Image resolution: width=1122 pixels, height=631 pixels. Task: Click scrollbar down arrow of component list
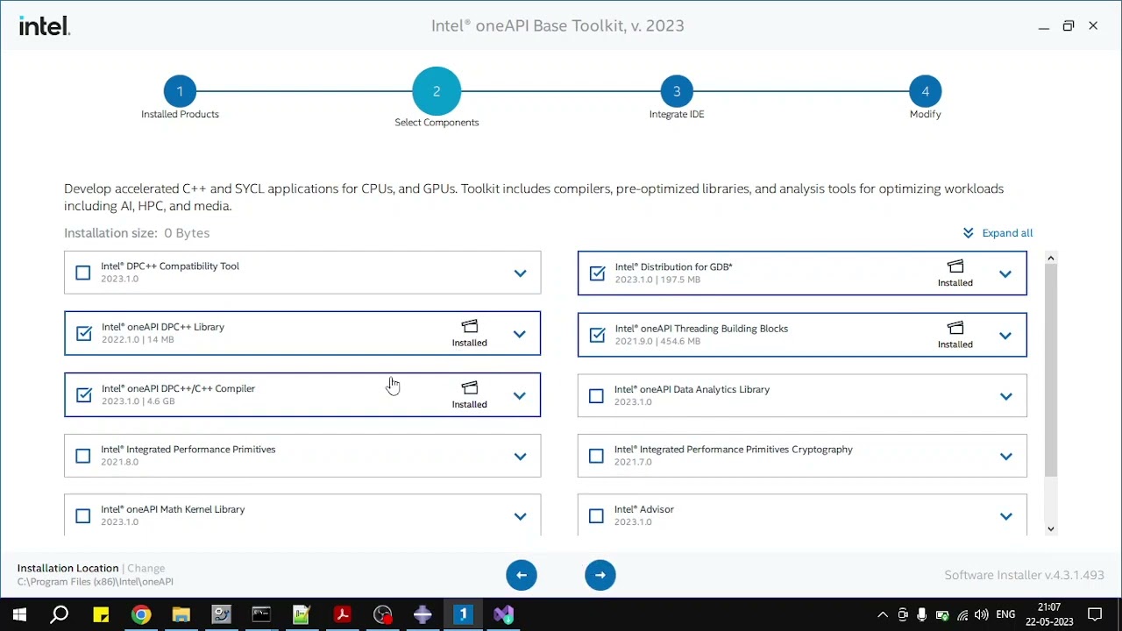click(1051, 528)
